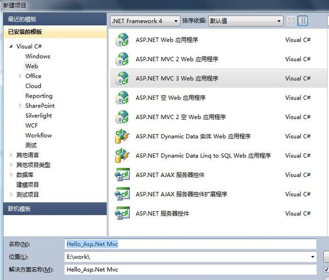This screenshot has height=280, width=329.
Task: Select 'ASP.NET AJAX 服务器控件' template name
Action: coord(170,175)
